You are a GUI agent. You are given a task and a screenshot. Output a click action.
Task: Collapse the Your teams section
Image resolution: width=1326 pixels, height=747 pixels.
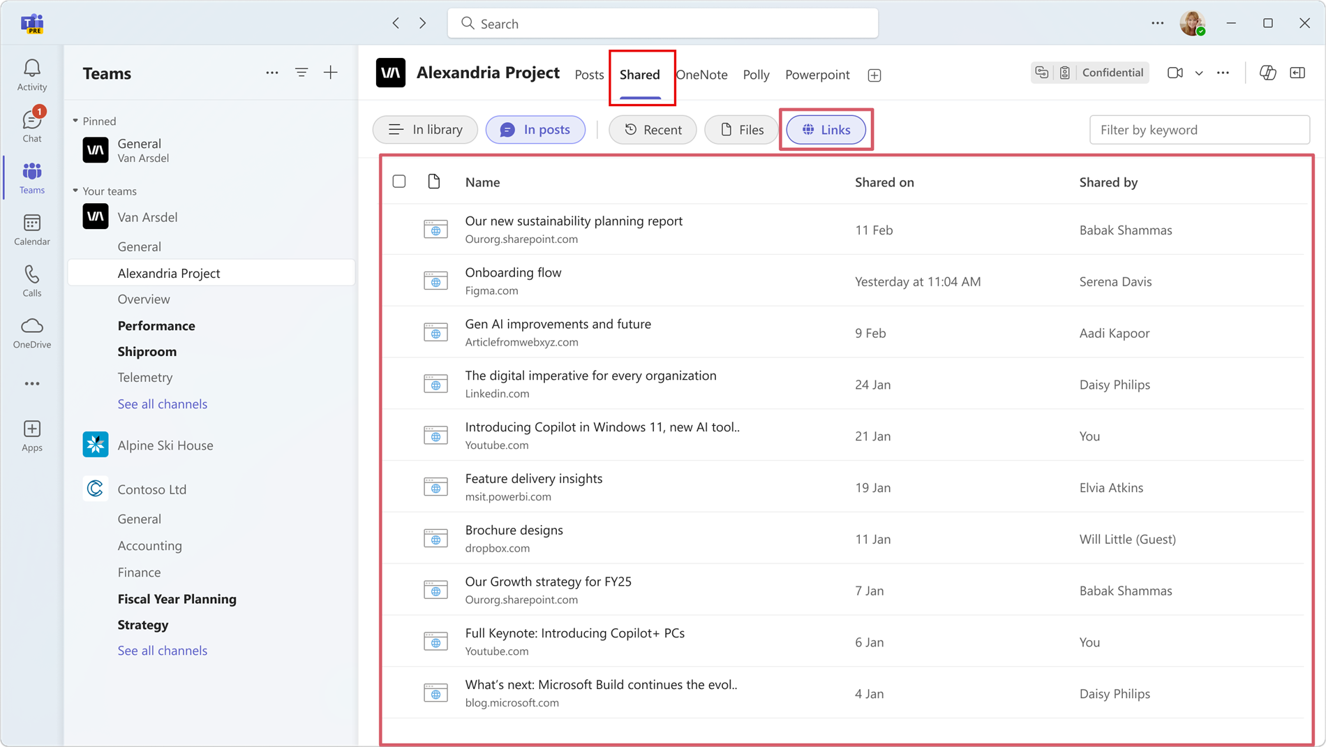[x=75, y=191]
